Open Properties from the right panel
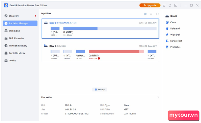 click(175, 47)
